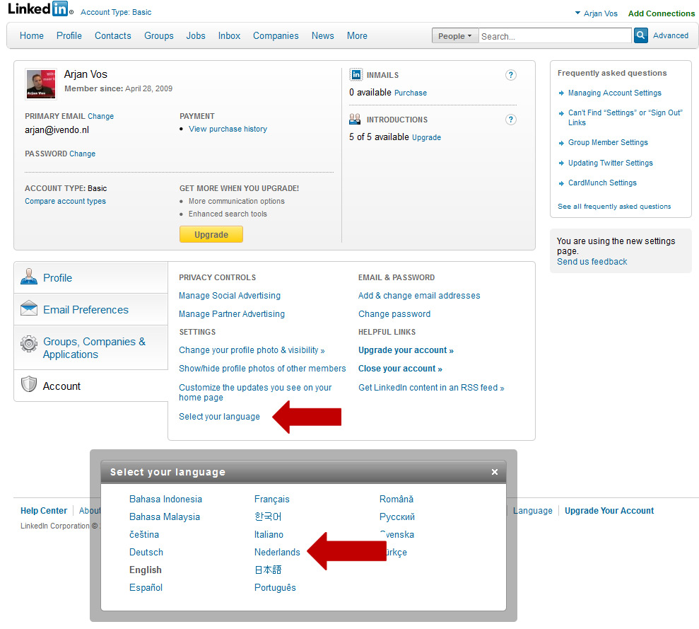Click the blue search magnifier button
Viewport: 699px width, 629px height.
(x=640, y=35)
